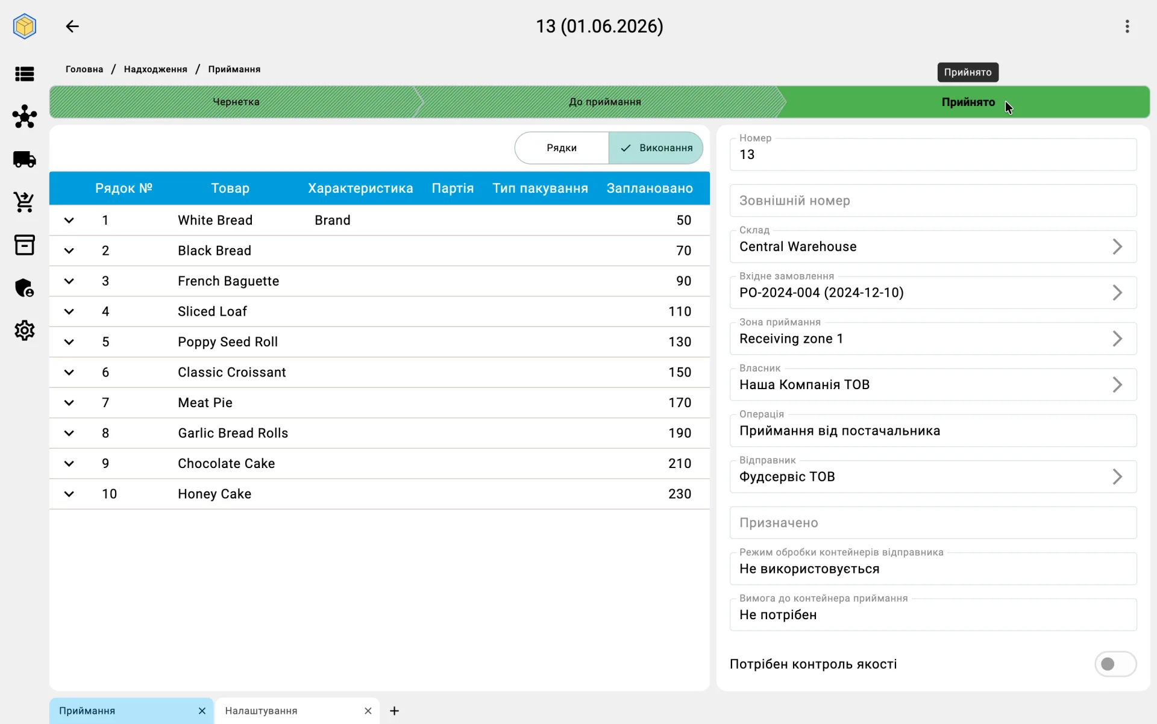Open the delivery truck sidebar icon

coord(25,160)
